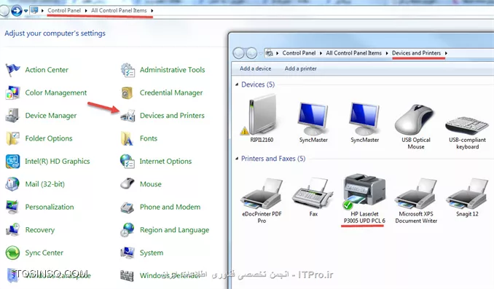Open the Device Manager link
Screen dimensions: 494x289
pyautogui.click(x=51, y=116)
